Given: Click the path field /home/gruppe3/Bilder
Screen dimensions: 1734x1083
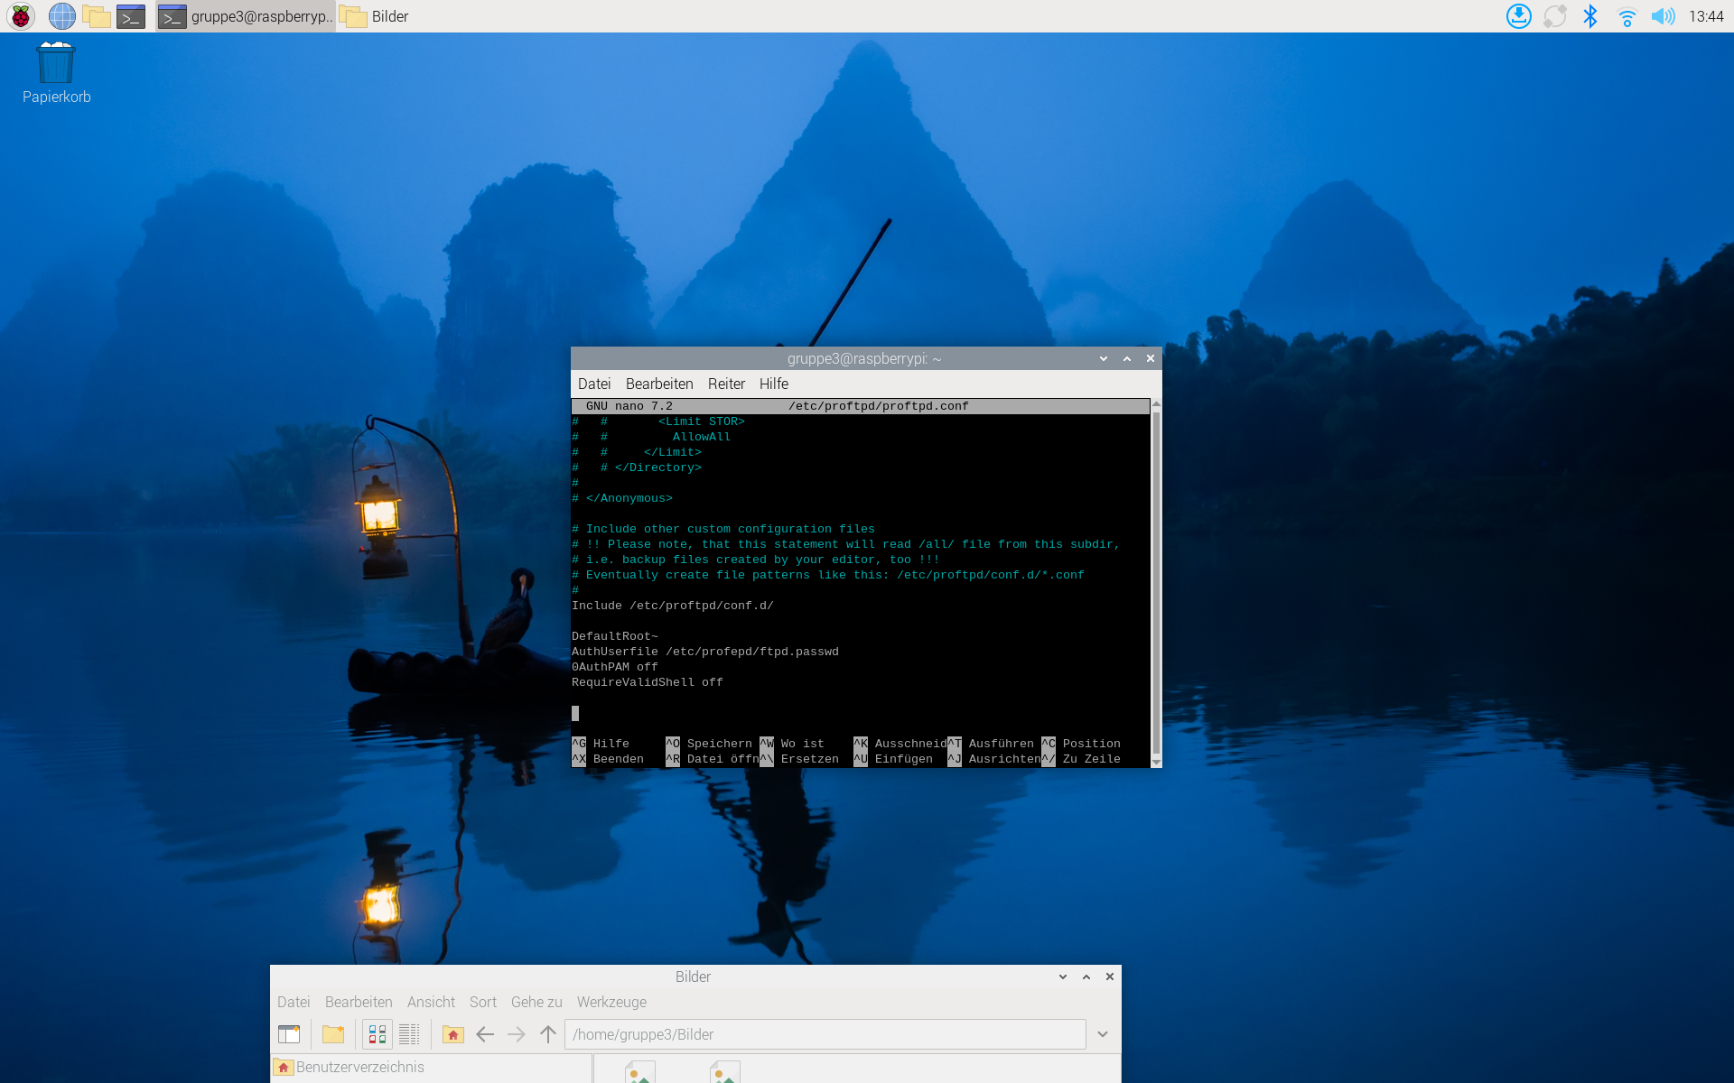Looking at the screenshot, I should tap(824, 1034).
